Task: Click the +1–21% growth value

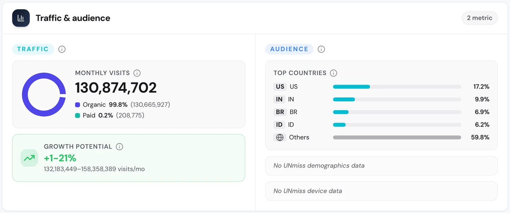Action: coord(60,158)
